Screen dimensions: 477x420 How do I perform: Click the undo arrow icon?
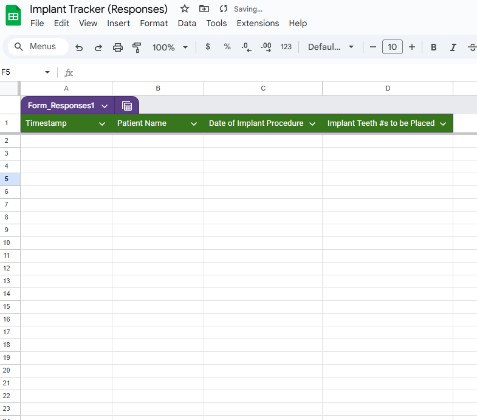pos(79,47)
